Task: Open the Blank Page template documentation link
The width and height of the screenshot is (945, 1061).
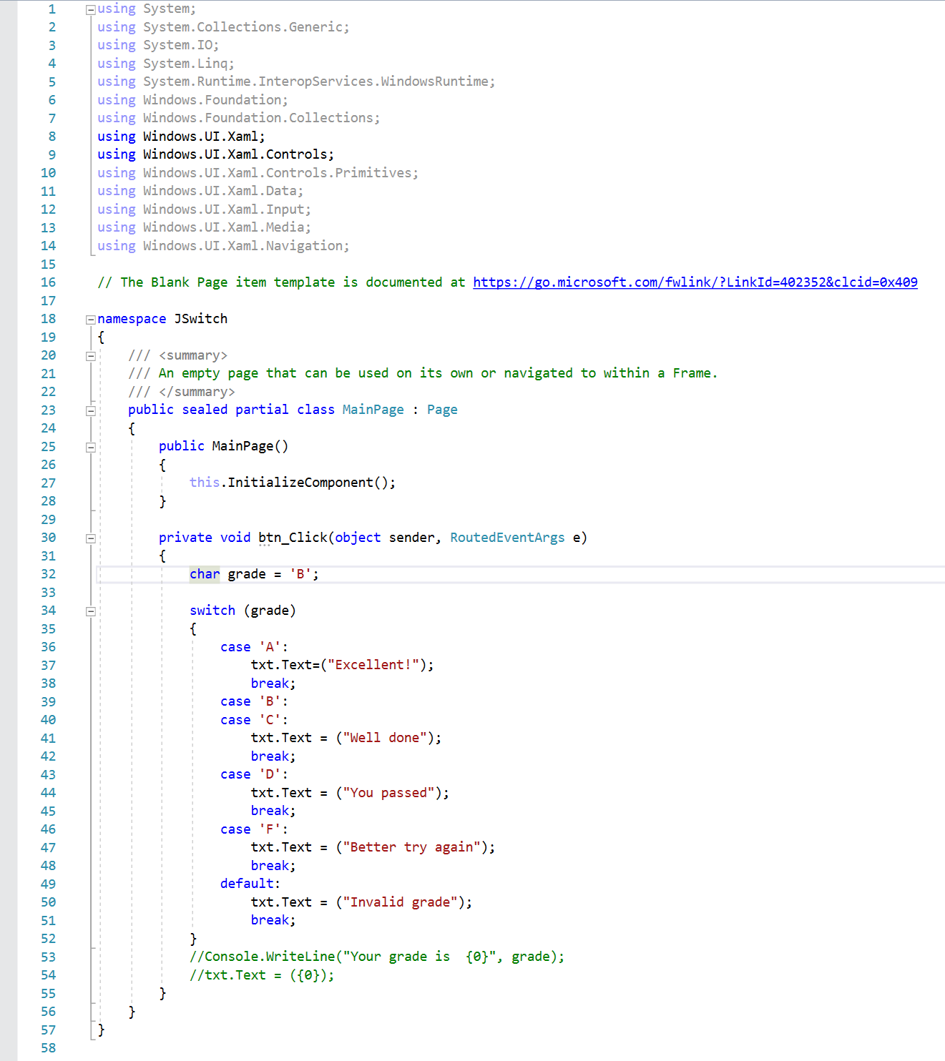Action: (694, 282)
